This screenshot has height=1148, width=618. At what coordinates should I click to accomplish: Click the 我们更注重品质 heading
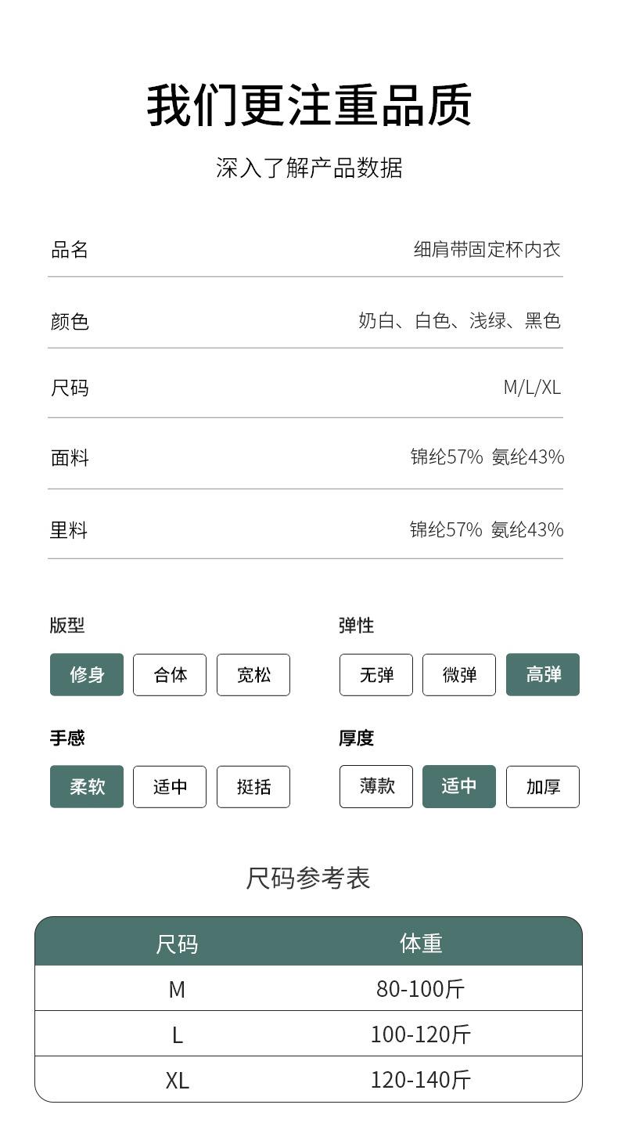coord(310,105)
